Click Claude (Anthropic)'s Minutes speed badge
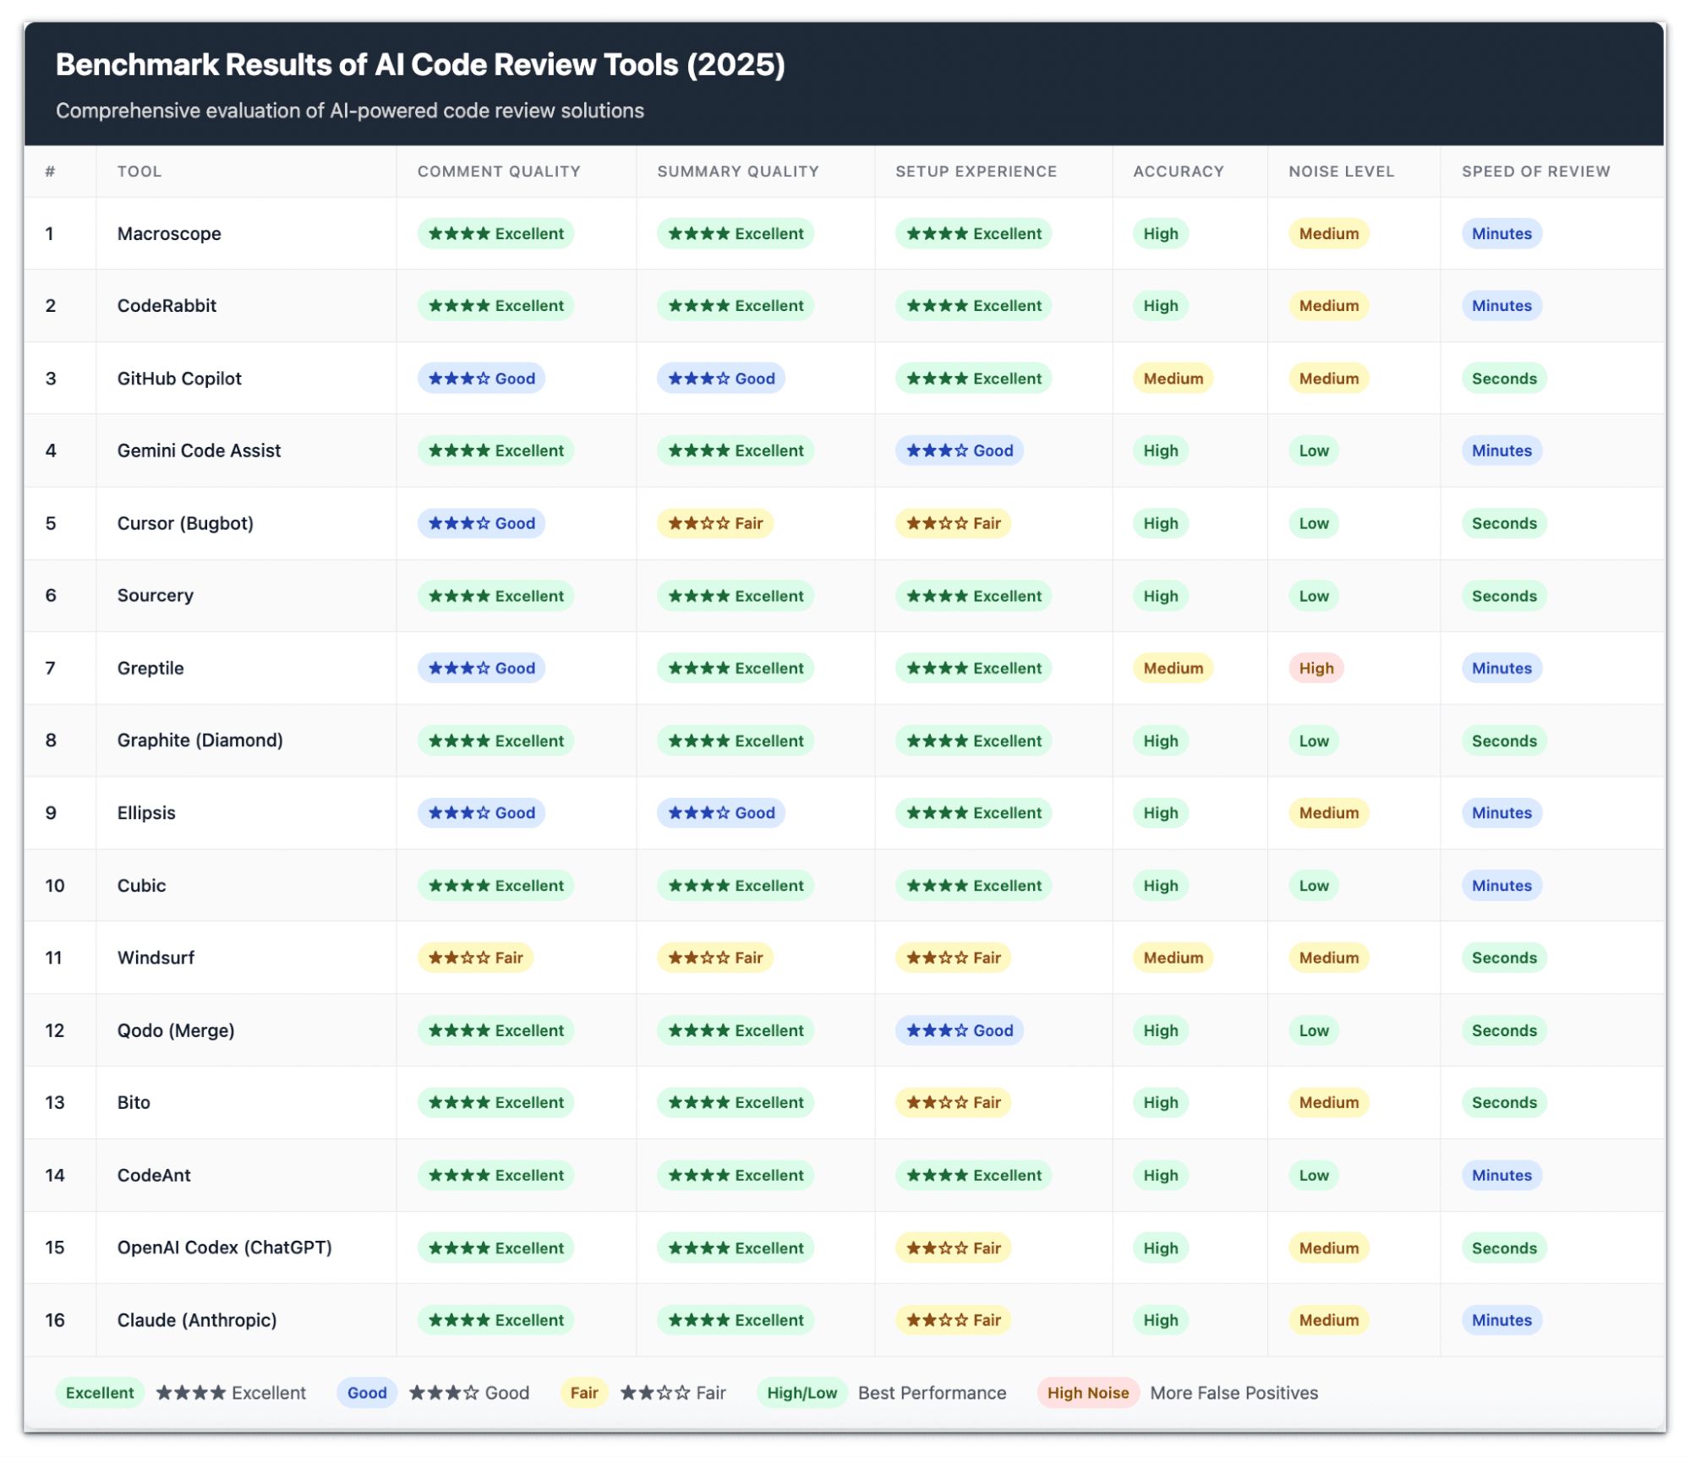The width and height of the screenshot is (1690, 1458). (x=1501, y=1319)
